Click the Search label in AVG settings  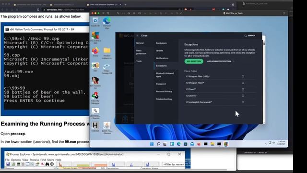[251, 36]
